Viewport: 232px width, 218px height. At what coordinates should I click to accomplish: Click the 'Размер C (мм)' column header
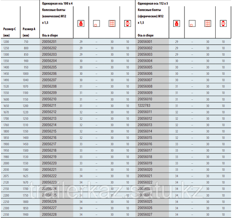coord(9,32)
